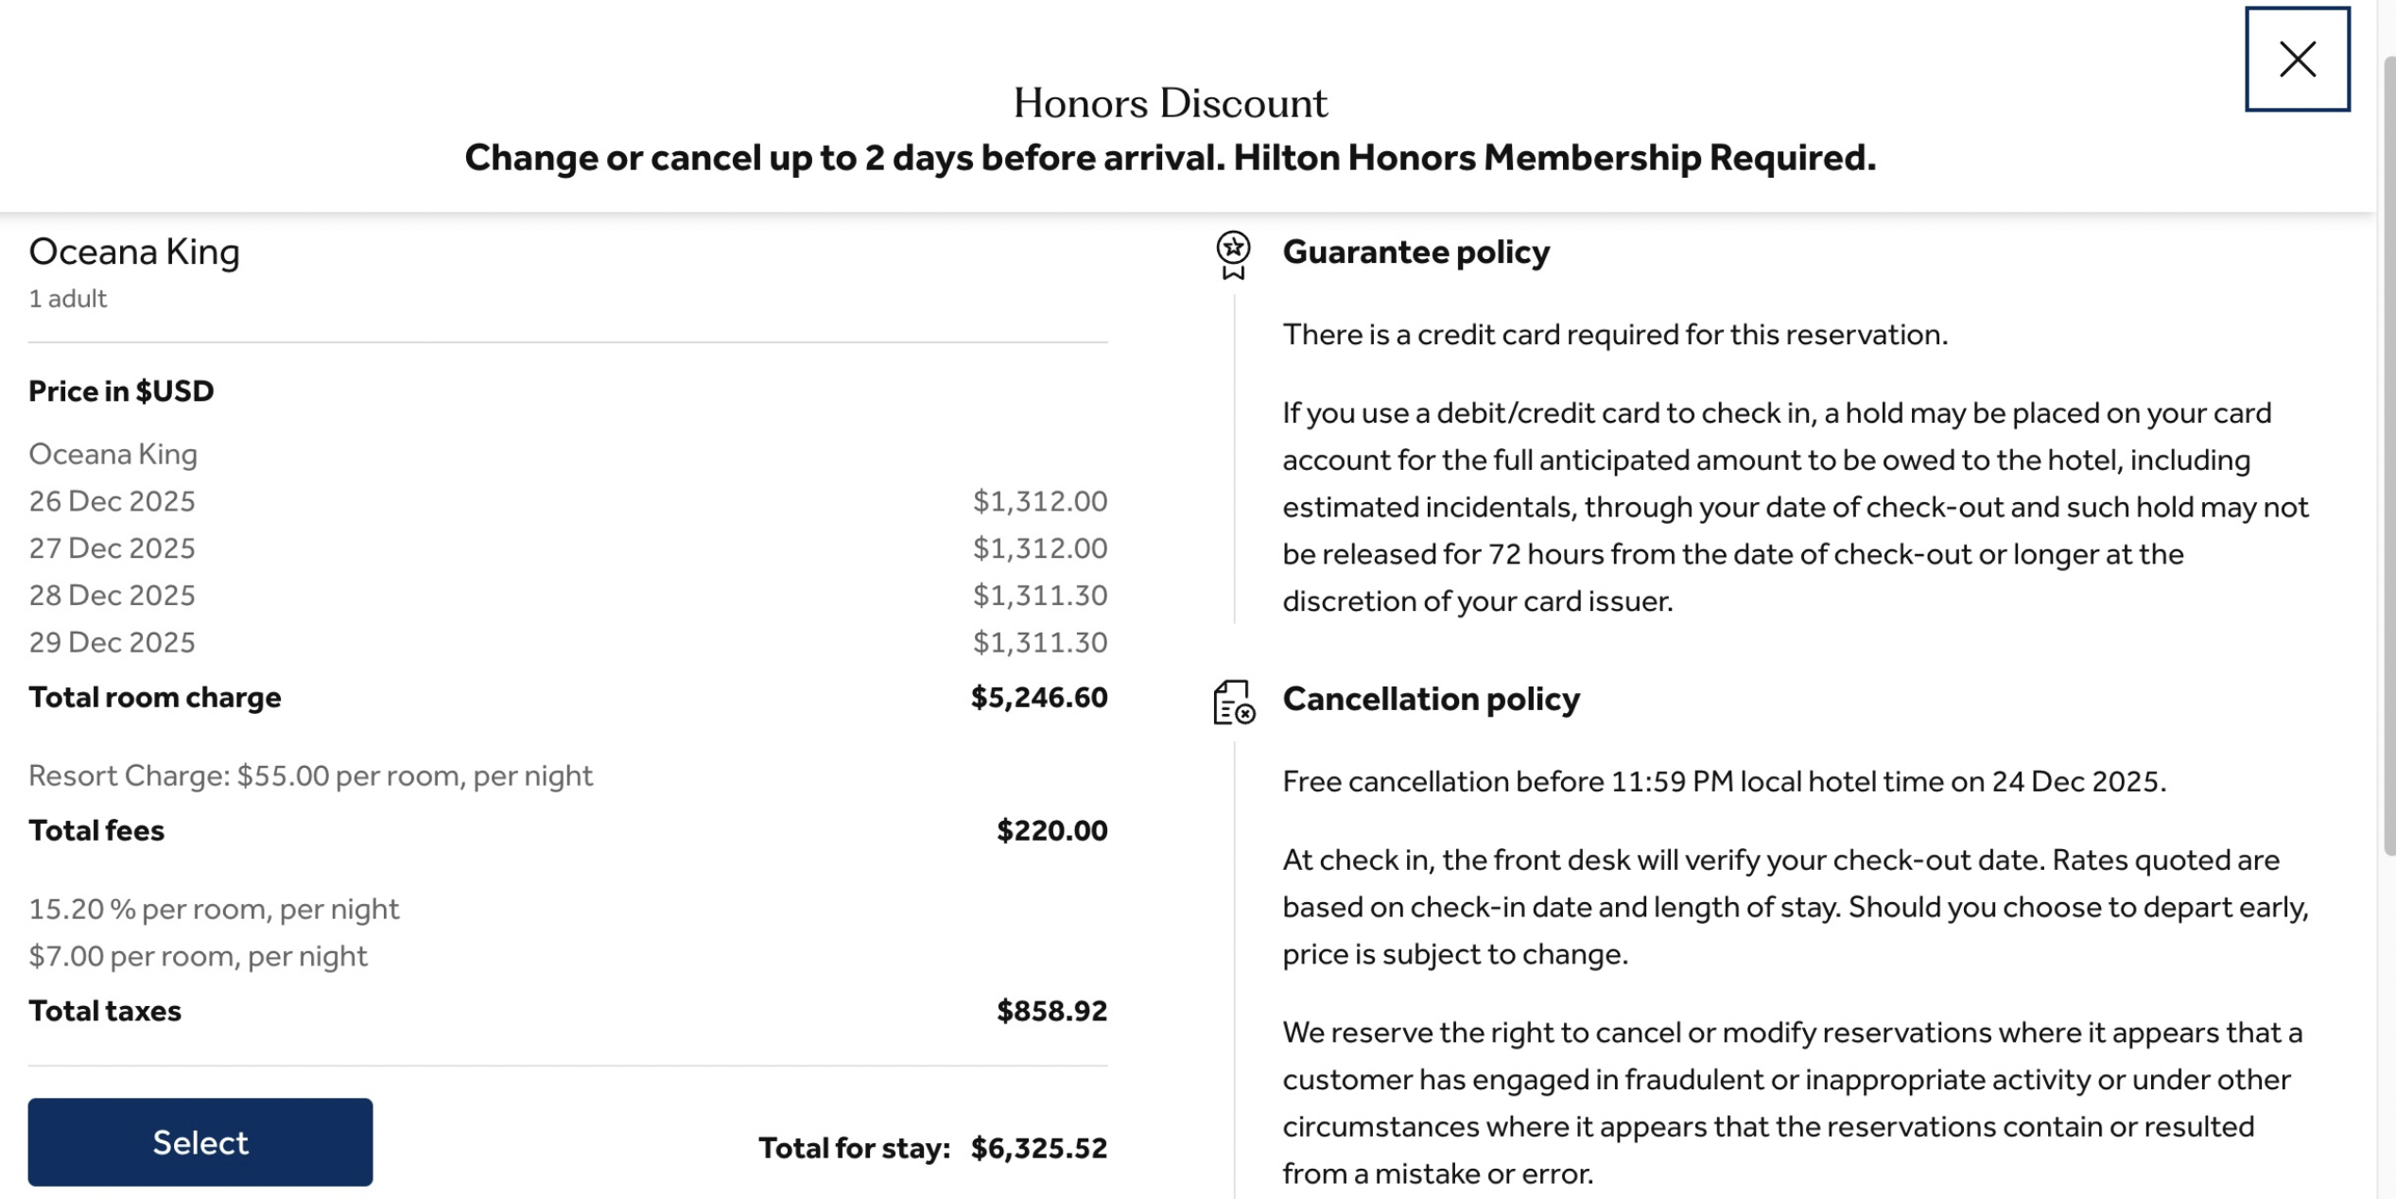Click the Guarantee policy heading
The image size is (2396, 1199).
tap(1415, 252)
